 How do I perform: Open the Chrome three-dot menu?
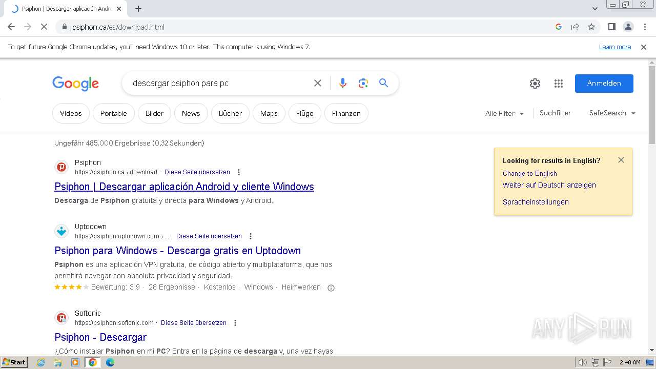click(645, 27)
